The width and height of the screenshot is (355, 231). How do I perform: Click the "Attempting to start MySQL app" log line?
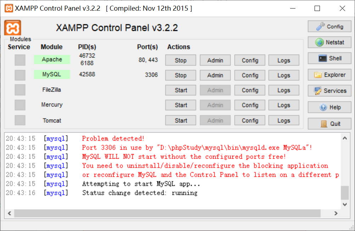141,184
